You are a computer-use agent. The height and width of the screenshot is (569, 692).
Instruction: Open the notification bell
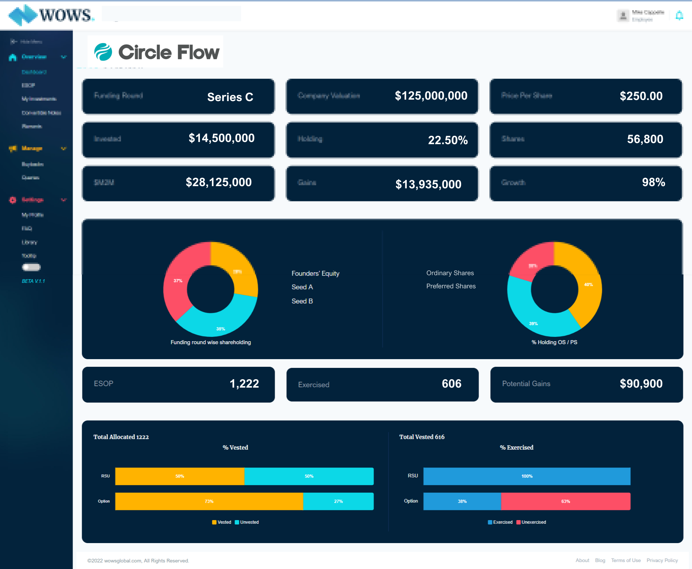coord(679,15)
